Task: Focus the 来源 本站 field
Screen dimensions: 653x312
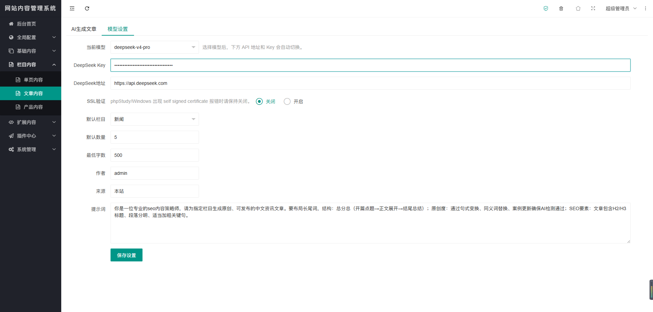Action: click(155, 191)
